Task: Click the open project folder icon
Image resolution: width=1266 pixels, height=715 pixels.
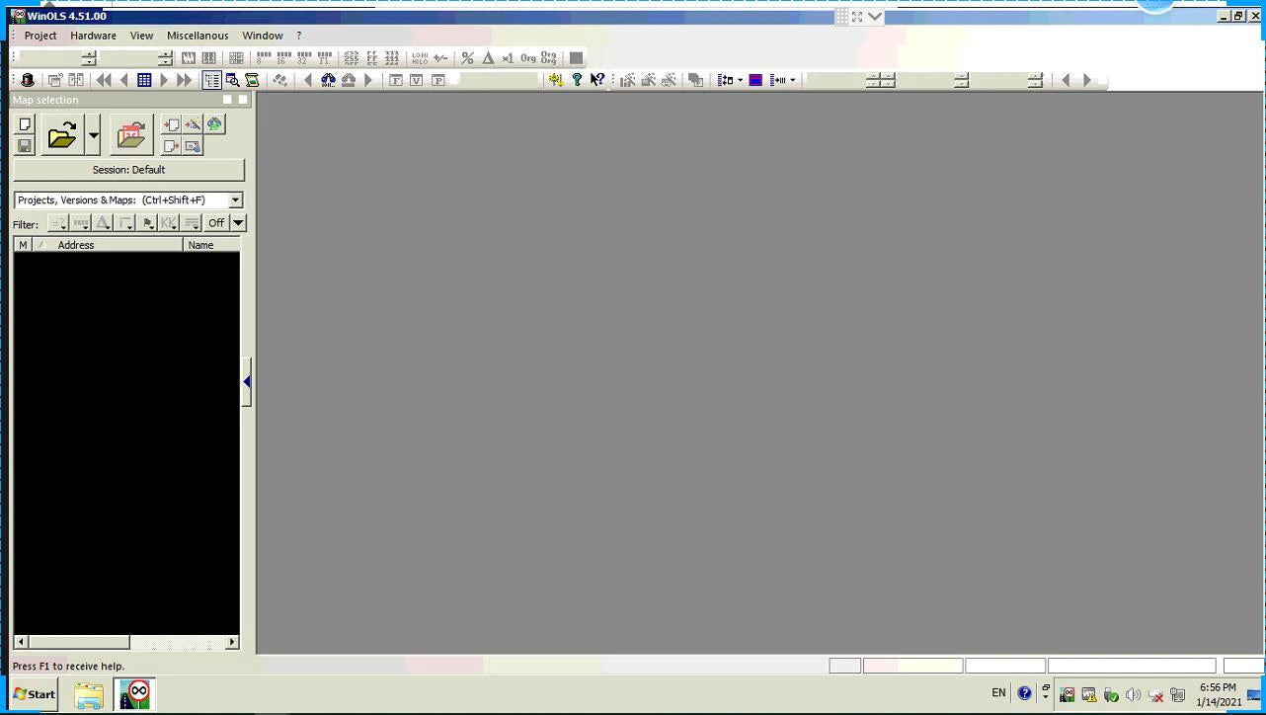Action: [x=61, y=135]
